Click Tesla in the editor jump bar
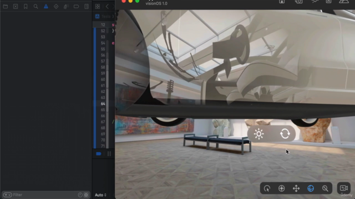Image resolution: width=355 pixels, height=199 pixels. 106,16
